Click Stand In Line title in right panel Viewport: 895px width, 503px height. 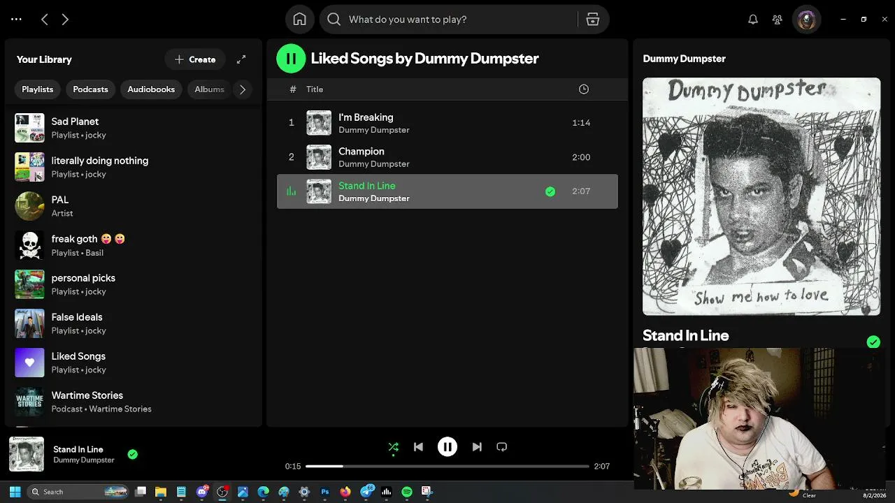click(685, 335)
